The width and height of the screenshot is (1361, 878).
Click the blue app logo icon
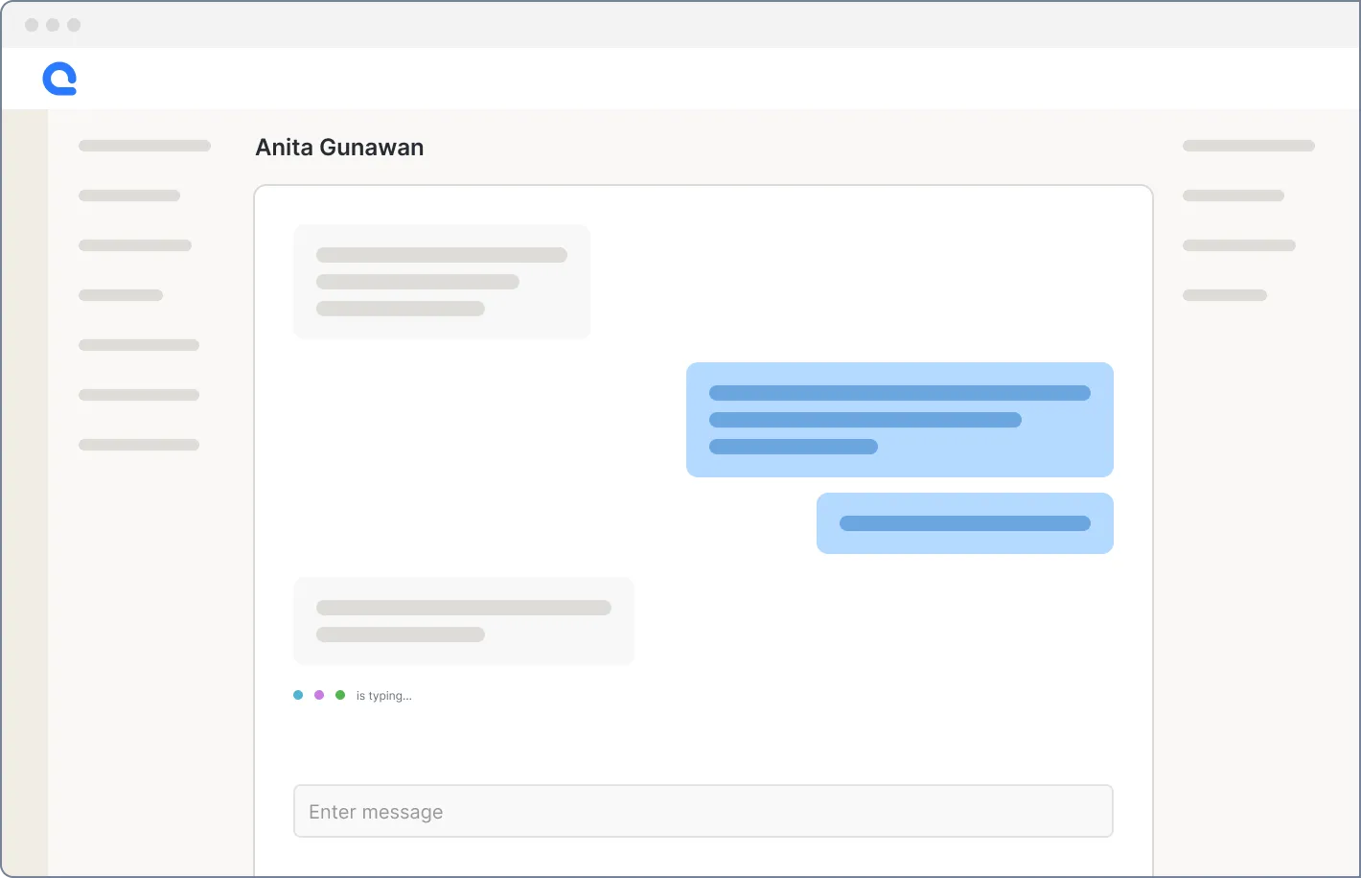(x=59, y=79)
